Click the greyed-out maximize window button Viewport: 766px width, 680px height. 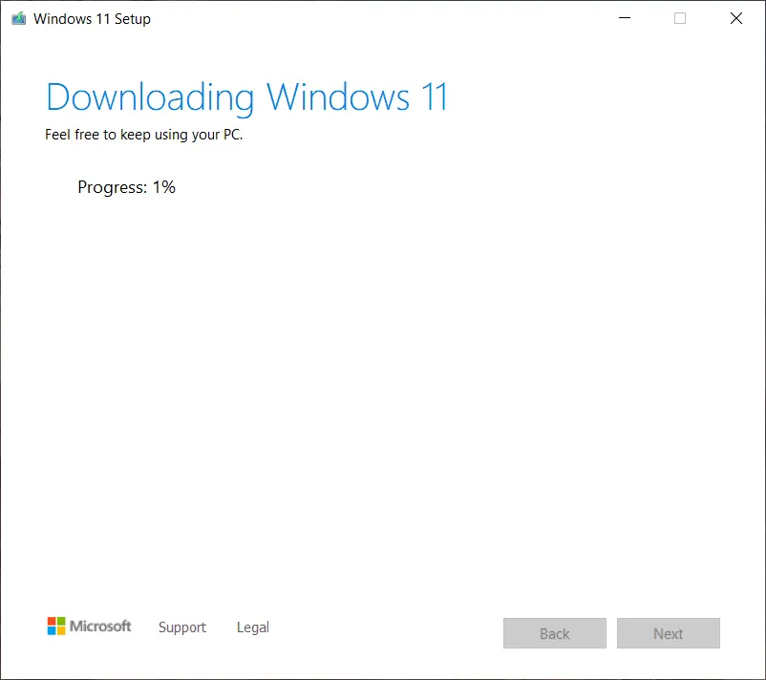coord(680,18)
